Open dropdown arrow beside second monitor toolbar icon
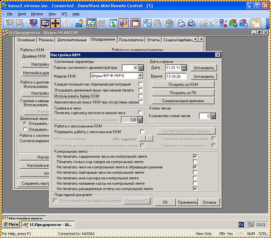Image resolution: width=271 pixels, height=238 pixels. click(26, 23)
